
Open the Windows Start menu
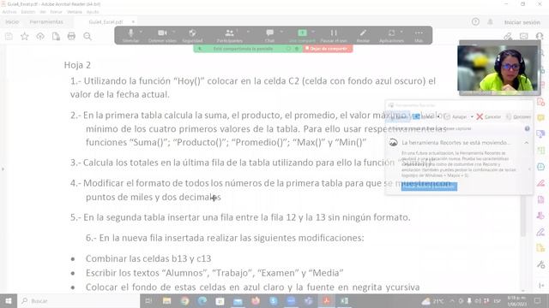click(9, 300)
